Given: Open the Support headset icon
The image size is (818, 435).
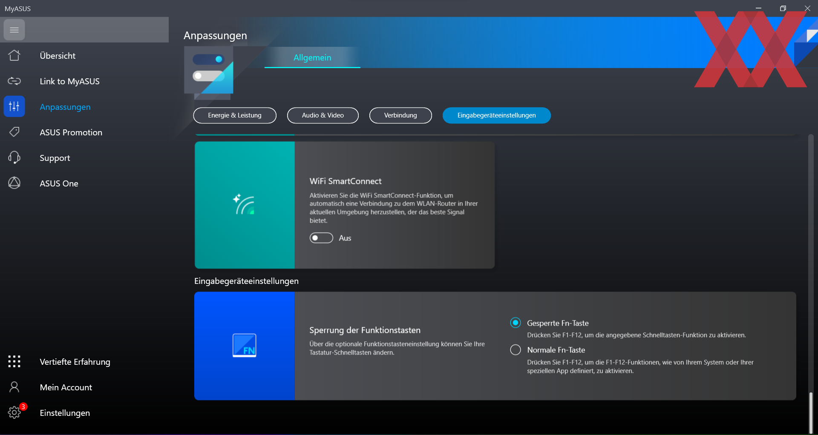Looking at the screenshot, I should (14, 157).
